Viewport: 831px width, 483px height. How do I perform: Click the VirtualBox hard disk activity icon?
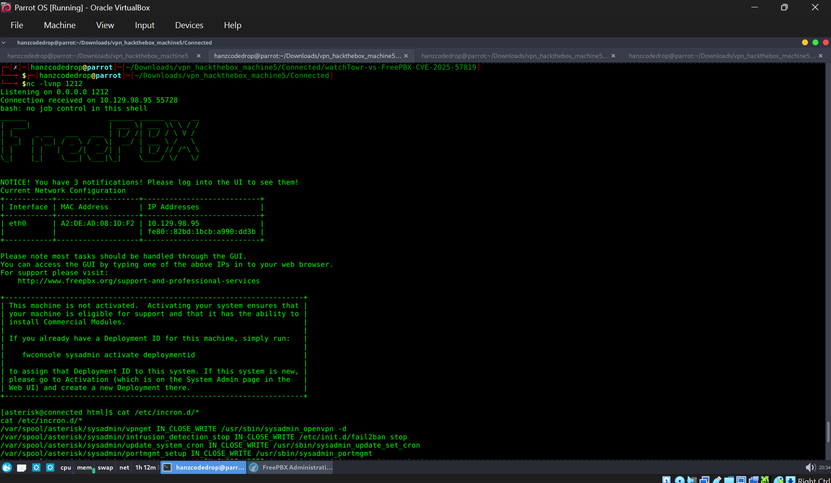point(666,480)
